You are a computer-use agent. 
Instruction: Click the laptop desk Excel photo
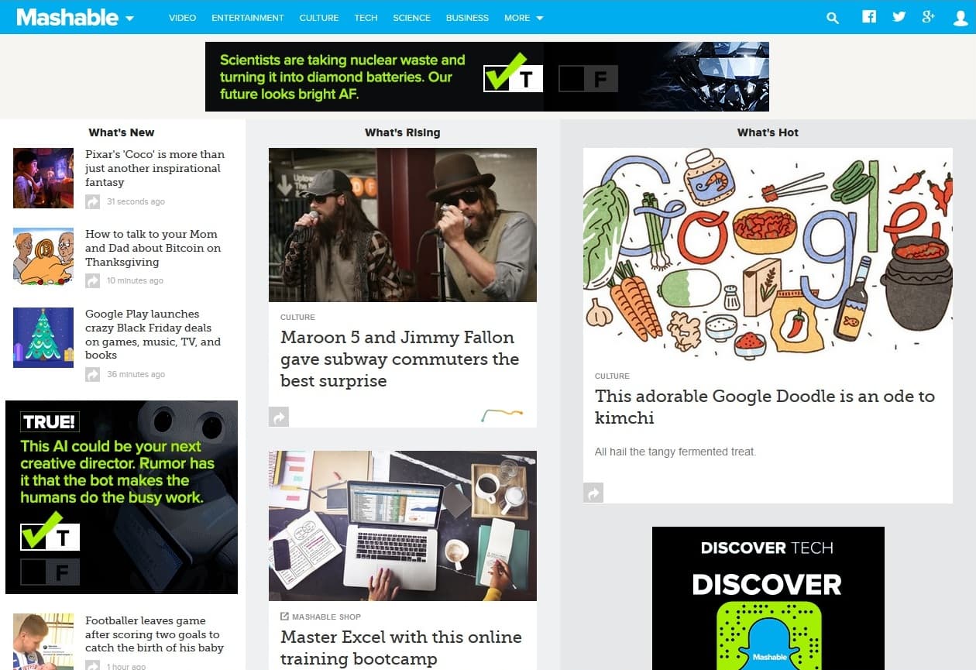[403, 526]
